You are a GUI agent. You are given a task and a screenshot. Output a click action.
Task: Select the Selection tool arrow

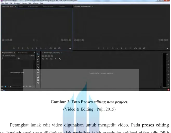pyautogui.click(x=38, y=54)
